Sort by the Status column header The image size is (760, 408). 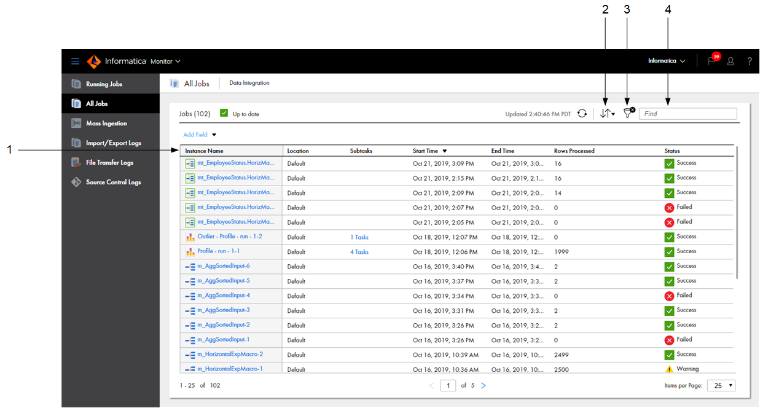pyautogui.click(x=672, y=151)
